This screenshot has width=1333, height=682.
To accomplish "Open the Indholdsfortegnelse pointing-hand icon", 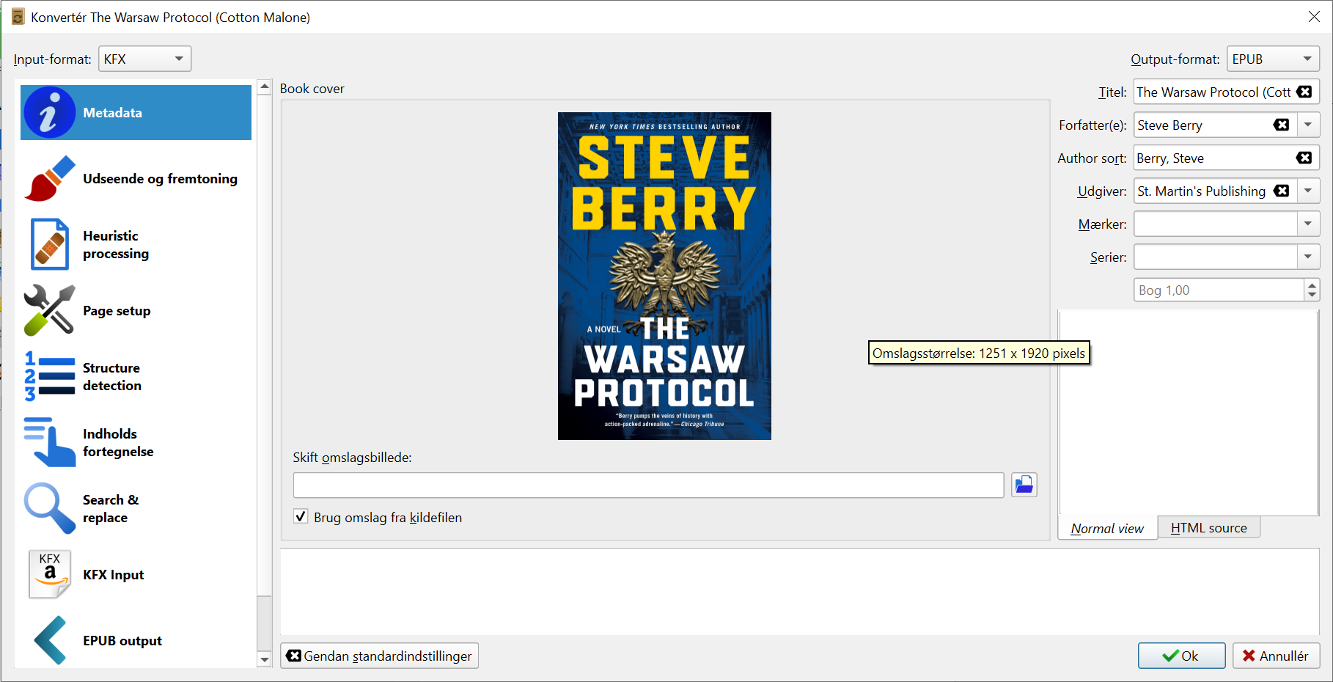I will tap(49, 442).
